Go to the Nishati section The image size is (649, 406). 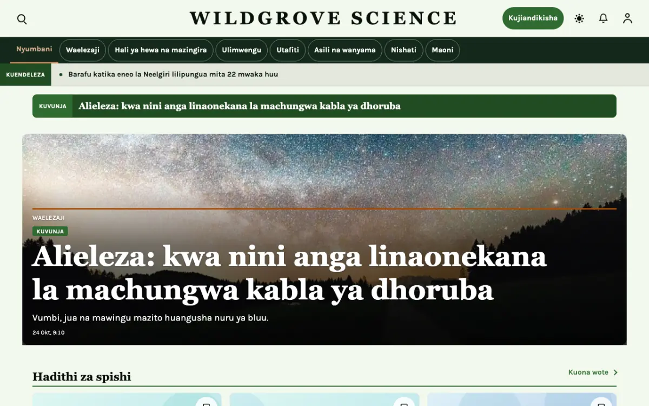pos(403,50)
